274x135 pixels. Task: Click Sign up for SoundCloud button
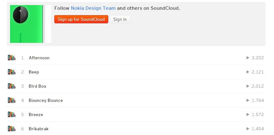pos(81,19)
